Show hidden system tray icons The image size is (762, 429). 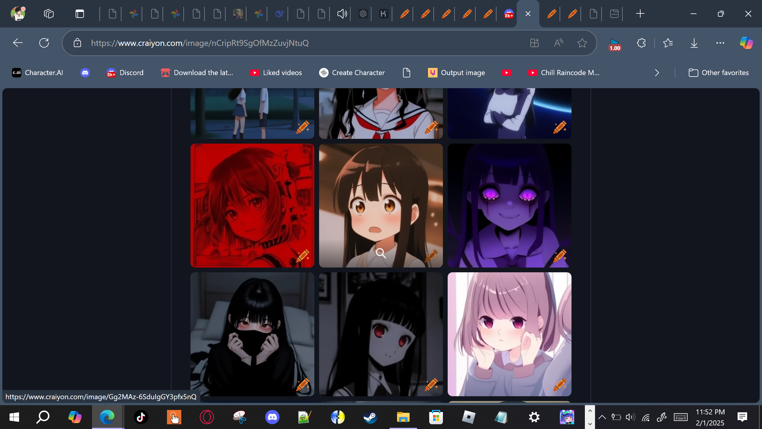pos(602,417)
